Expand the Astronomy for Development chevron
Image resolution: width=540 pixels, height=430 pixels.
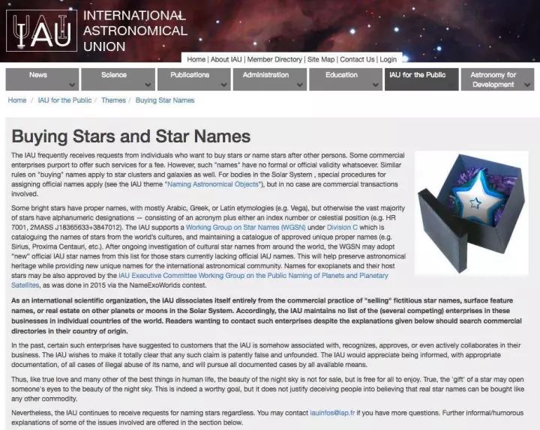[x=527, y=85]
